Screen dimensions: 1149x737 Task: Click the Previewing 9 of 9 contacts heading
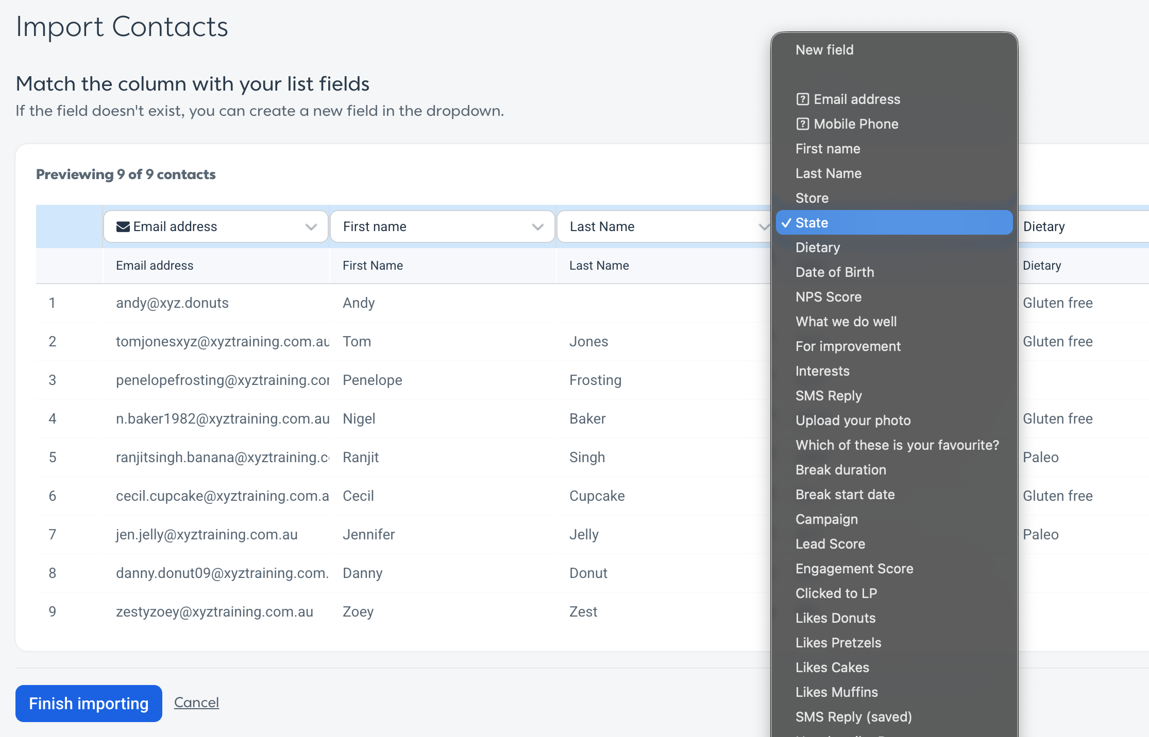(126, 174)
